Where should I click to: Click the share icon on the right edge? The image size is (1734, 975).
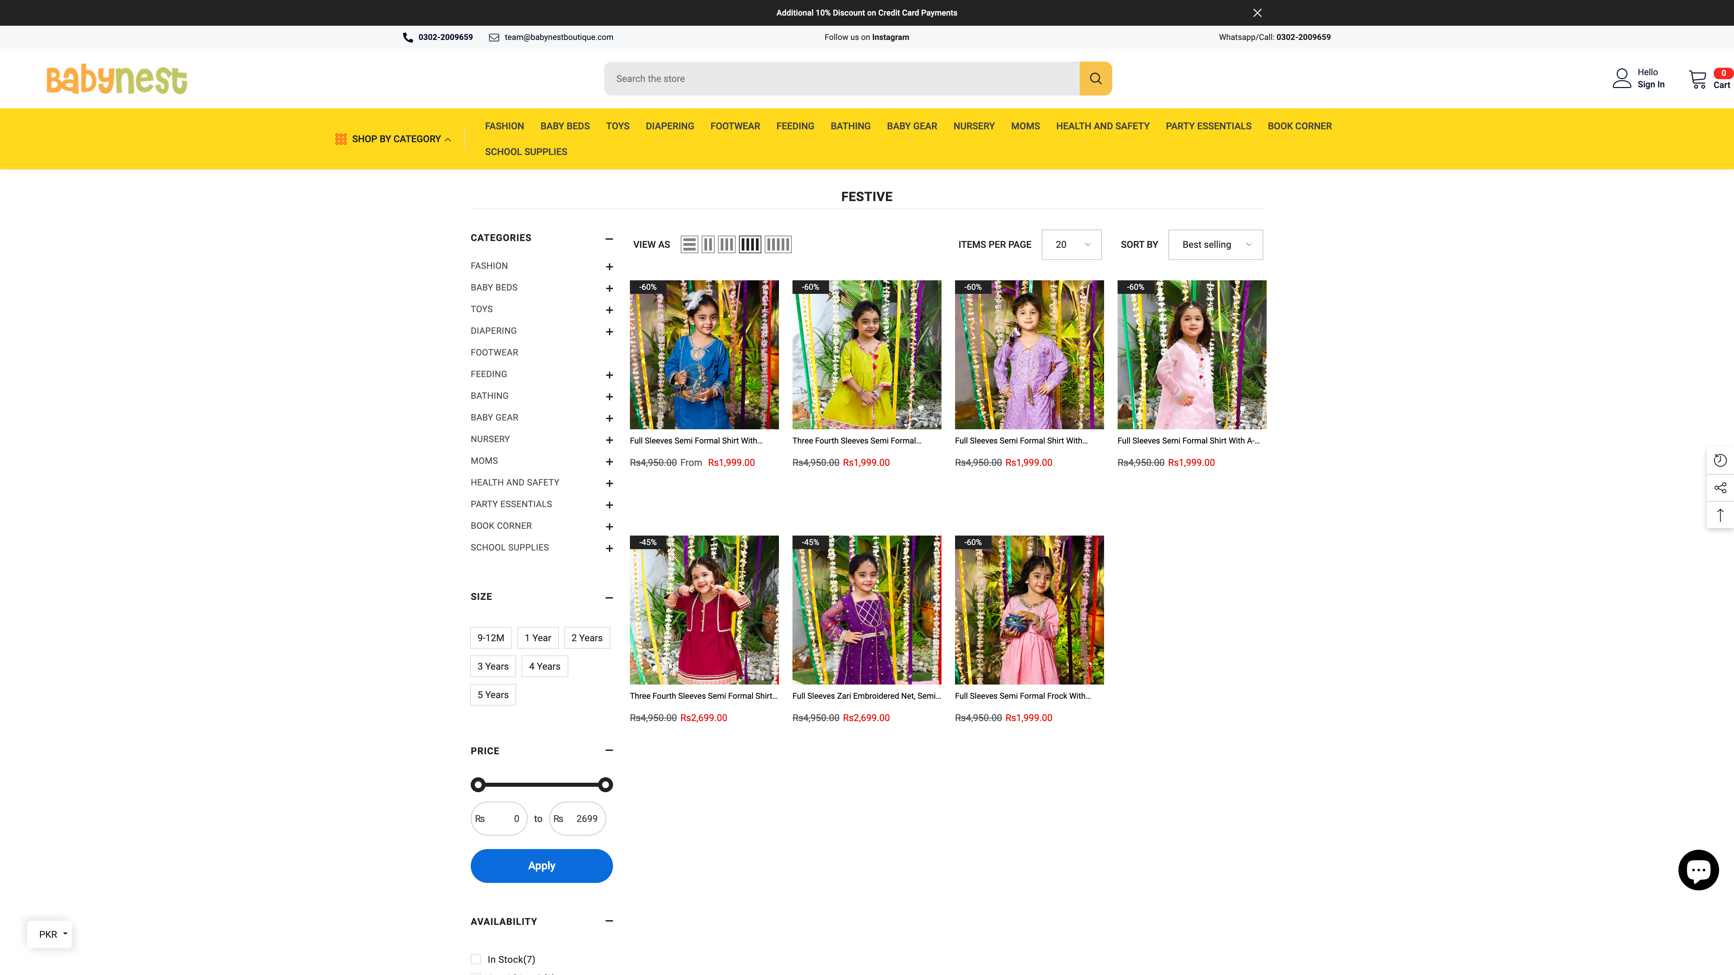click(1720, 487)
